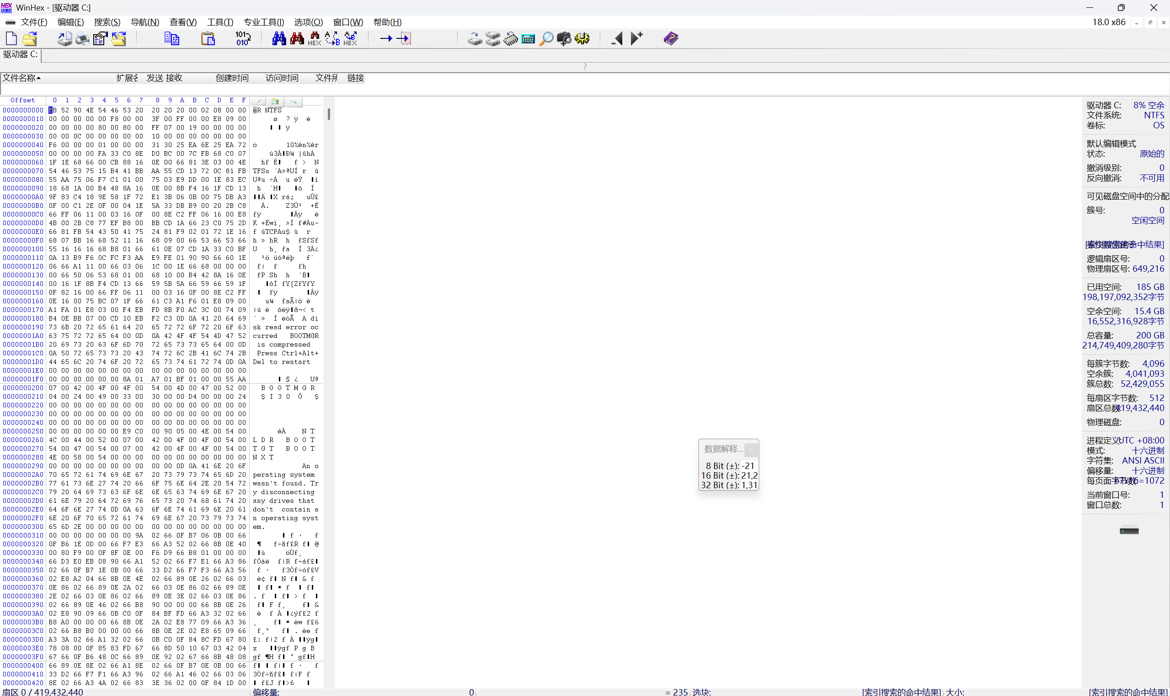Viewport: 1170px width, 696px height.
Task: Click the Go To Offset arrow icon
Action: (x=386, y=38)
